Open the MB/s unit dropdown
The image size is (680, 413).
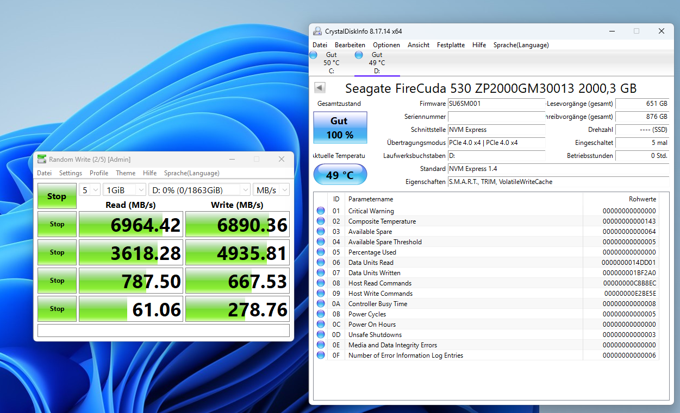(271, 190)
